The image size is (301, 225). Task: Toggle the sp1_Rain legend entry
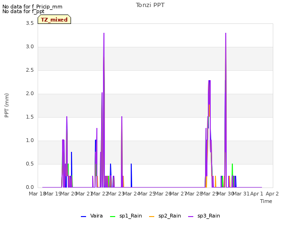coord(126,216)
